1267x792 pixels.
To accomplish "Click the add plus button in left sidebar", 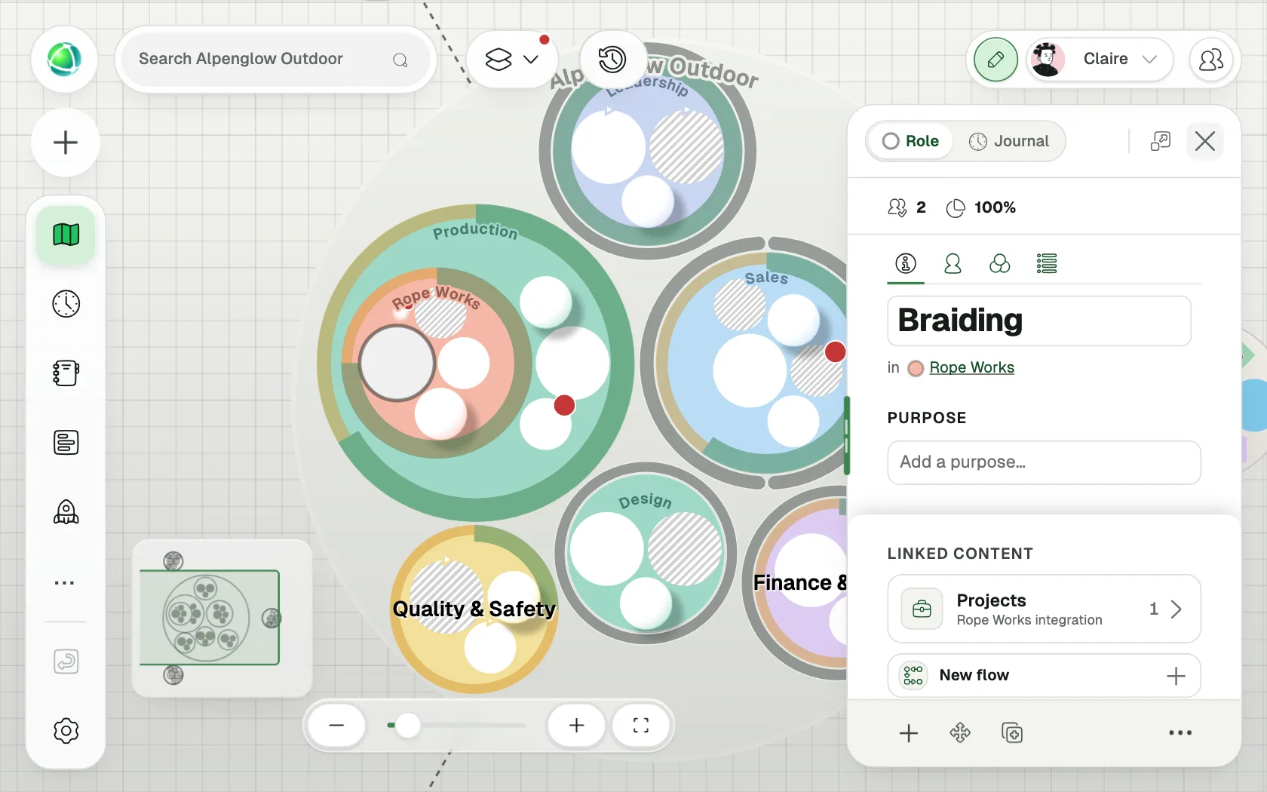I will click(x=66, y=143).
